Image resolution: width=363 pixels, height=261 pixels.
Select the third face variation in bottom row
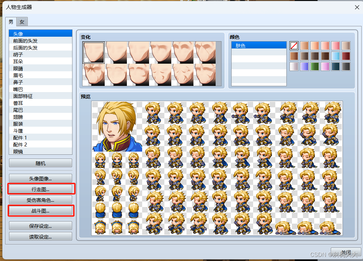click(138, 75)
